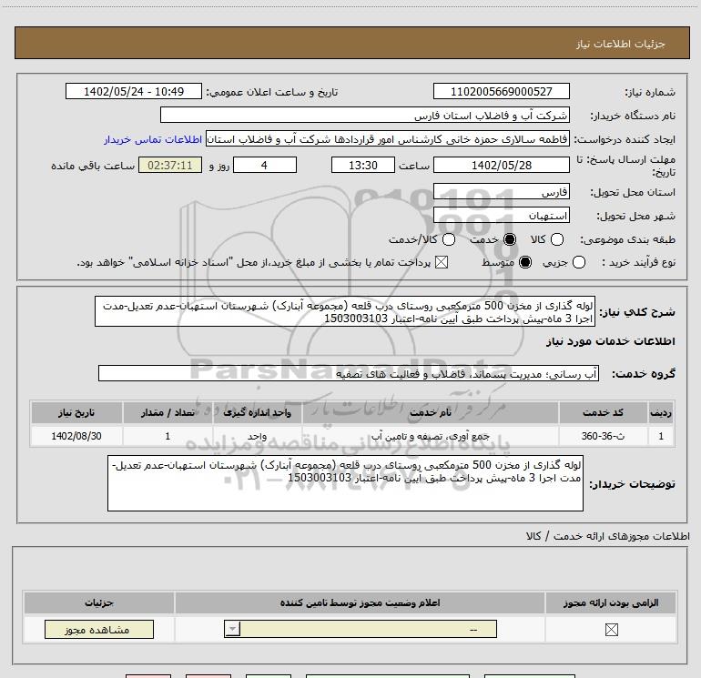701x678 pixels.
Task: Click the الزامی بودن ارائه مجوز header
Action: point(611,602)
